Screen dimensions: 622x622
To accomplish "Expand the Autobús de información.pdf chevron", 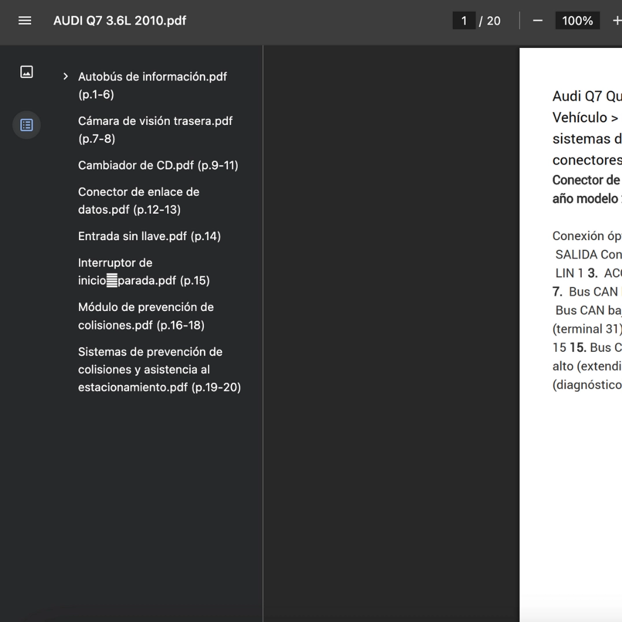I will 66,77.
